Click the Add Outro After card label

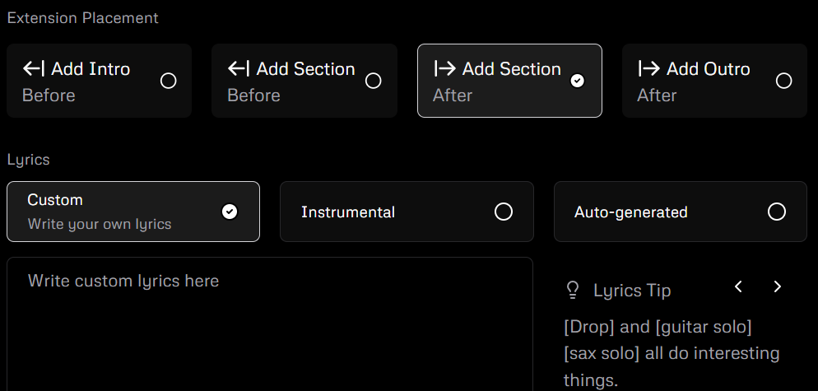point(708,69)
